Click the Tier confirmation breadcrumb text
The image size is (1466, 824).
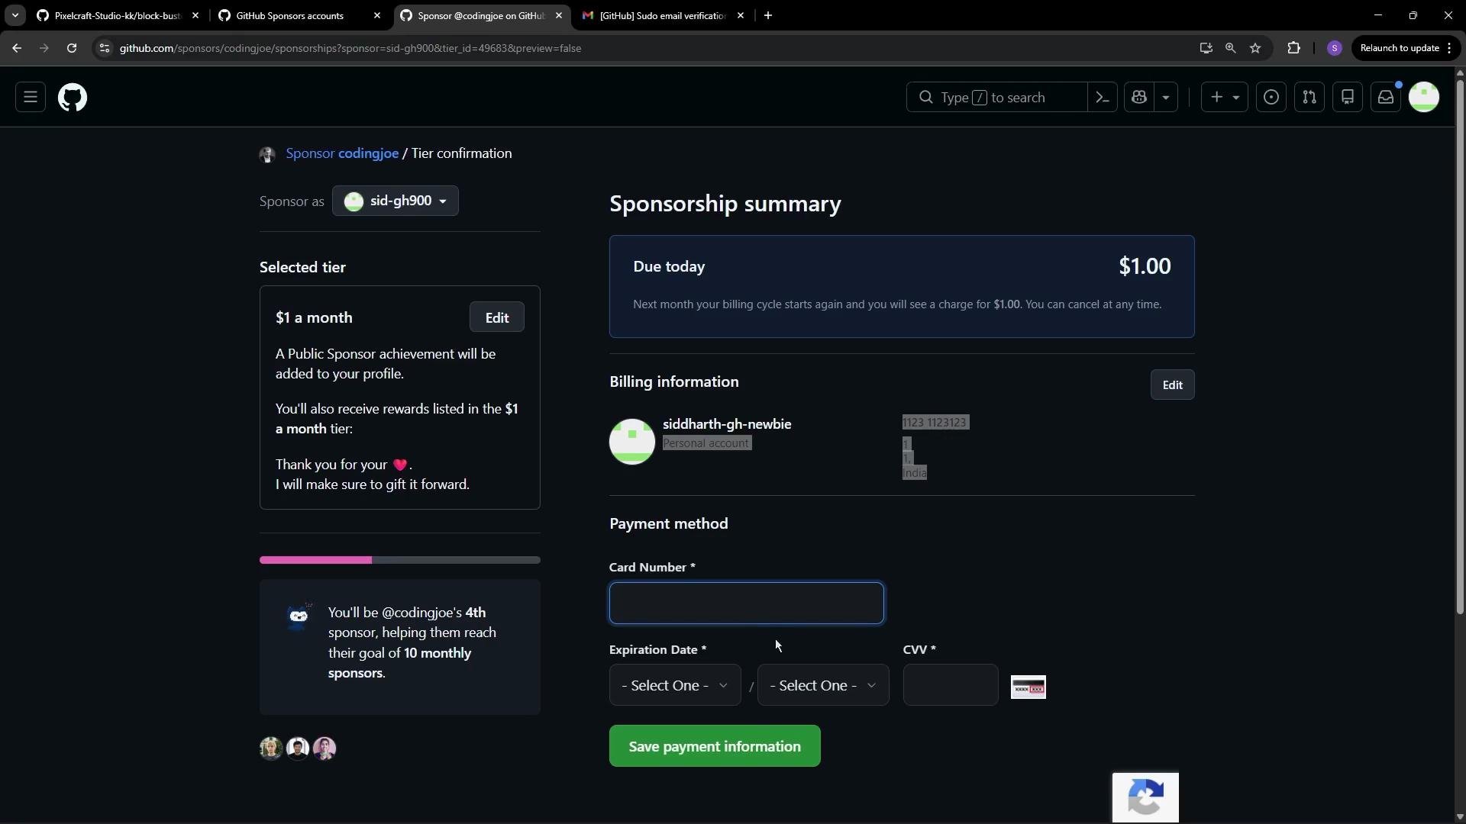pyautogui.click(x=462, y=153)
